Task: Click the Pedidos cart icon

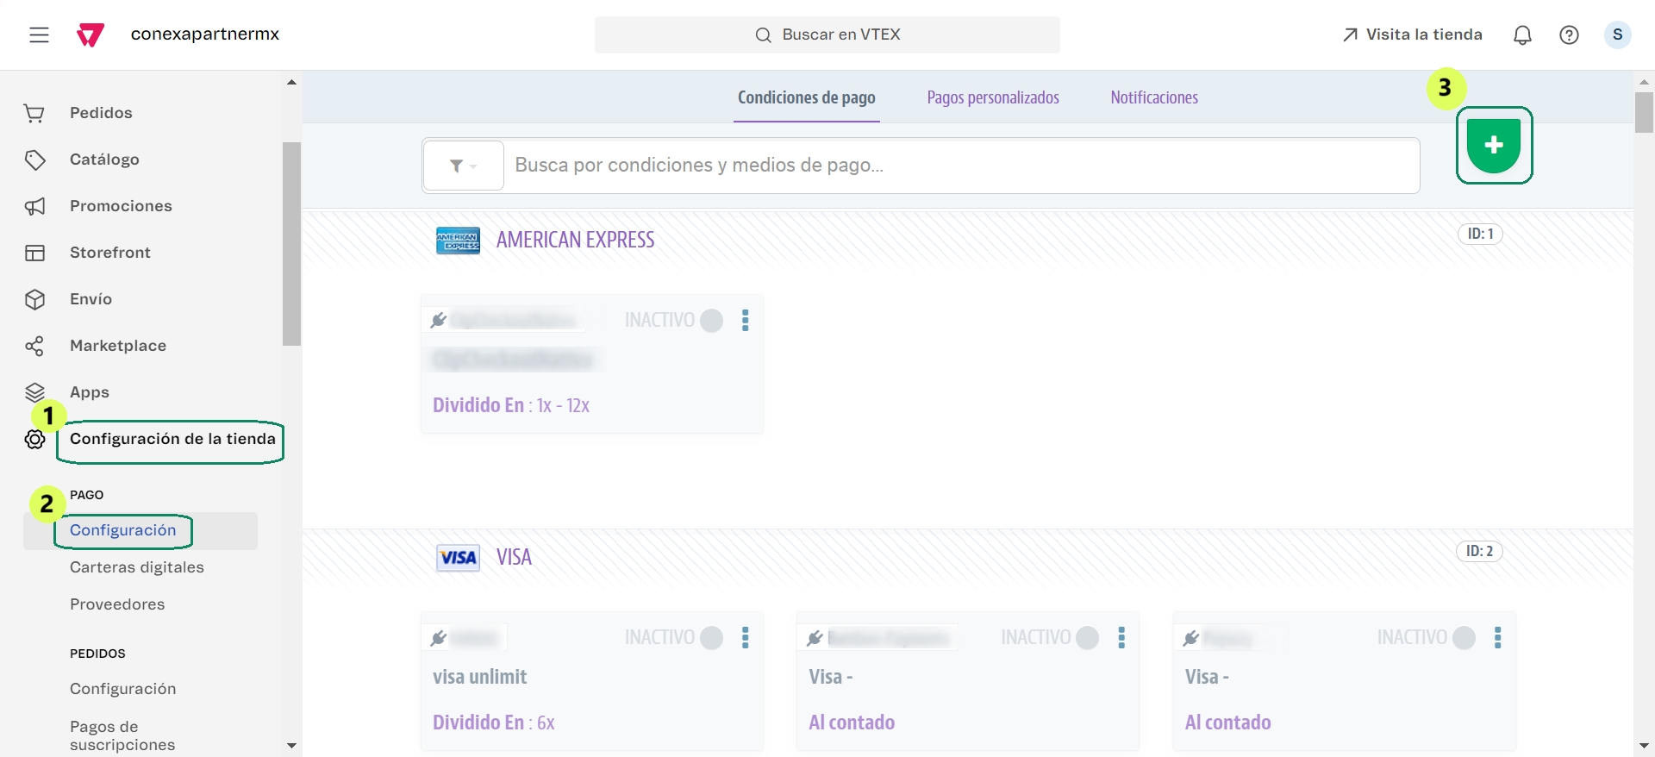Action: 34,113
